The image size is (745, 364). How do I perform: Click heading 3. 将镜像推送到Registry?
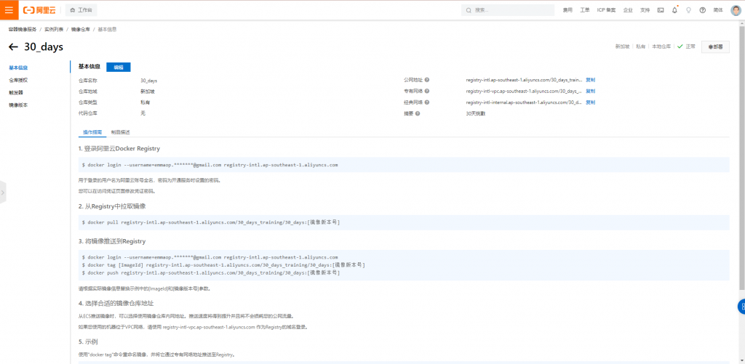coord(111,241)
